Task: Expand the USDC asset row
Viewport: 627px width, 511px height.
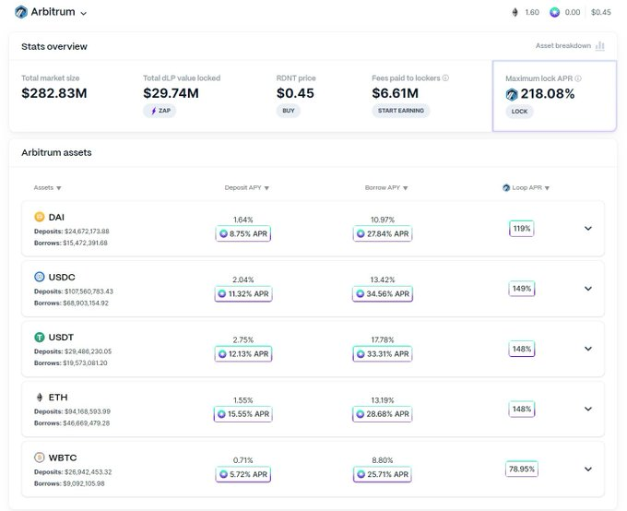Action: coord(588,289)
